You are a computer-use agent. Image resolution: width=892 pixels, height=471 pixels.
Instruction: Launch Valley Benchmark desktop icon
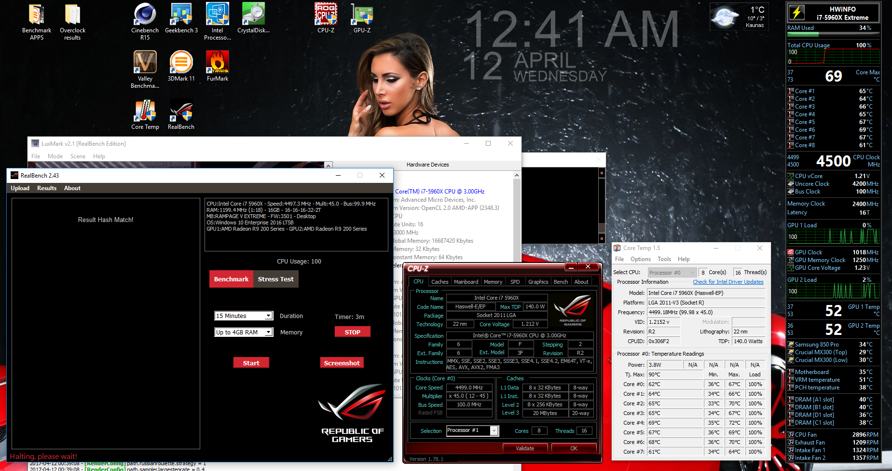coord(145,62)
